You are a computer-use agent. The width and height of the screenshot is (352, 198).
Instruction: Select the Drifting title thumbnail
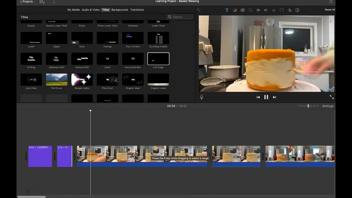click(x=31, y=59)
